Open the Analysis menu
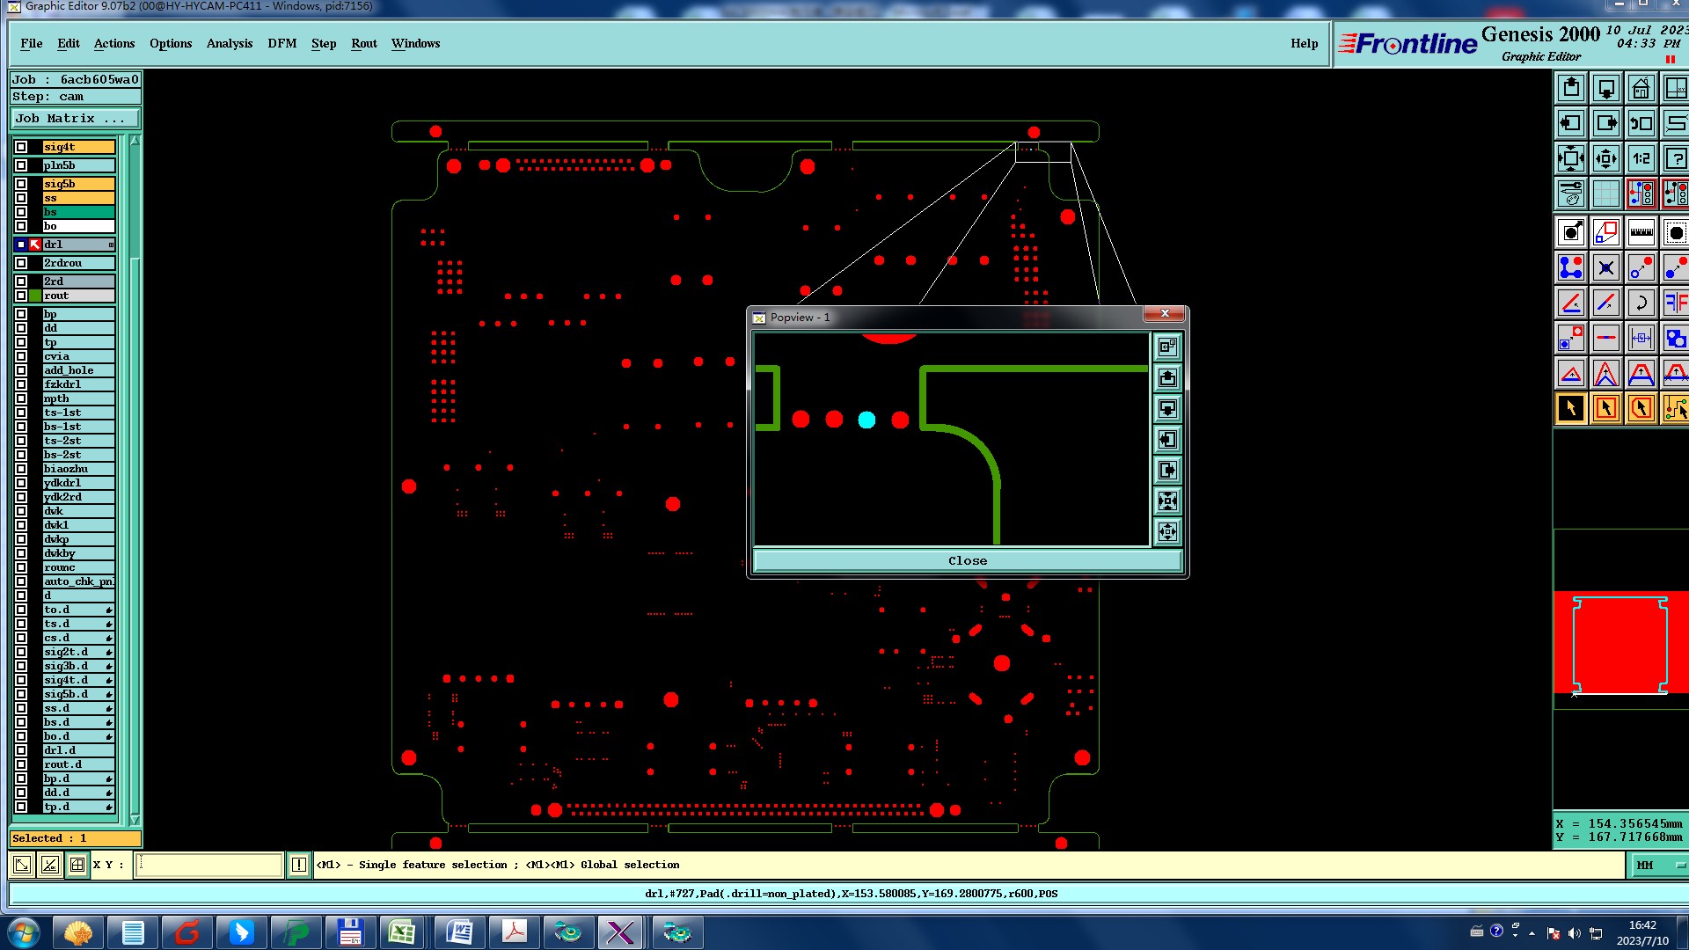Viewport: 1689px width, 950px height. [229, 44]
